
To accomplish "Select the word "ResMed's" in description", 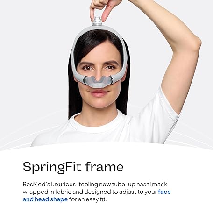I will (36, 184).
